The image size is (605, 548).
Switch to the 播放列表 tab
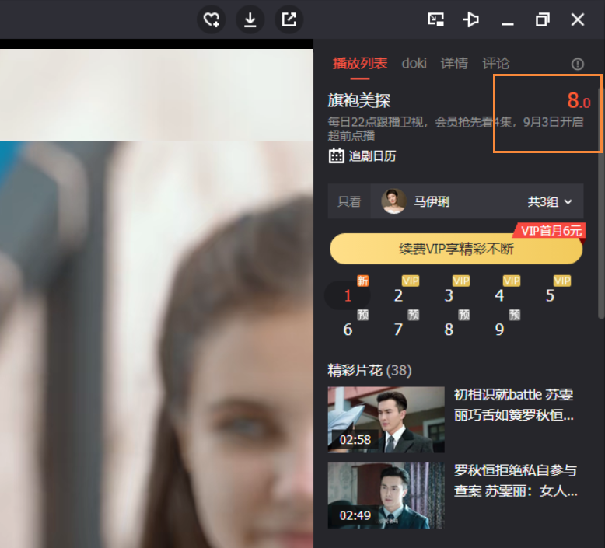(x=359, y=63)
